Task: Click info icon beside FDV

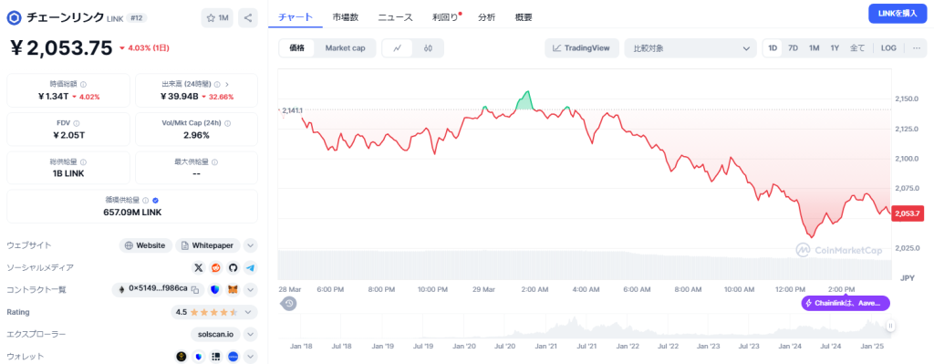Action: click(76, 123)
